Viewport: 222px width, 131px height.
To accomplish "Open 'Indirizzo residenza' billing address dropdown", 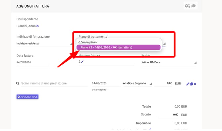I will point(44,44).
